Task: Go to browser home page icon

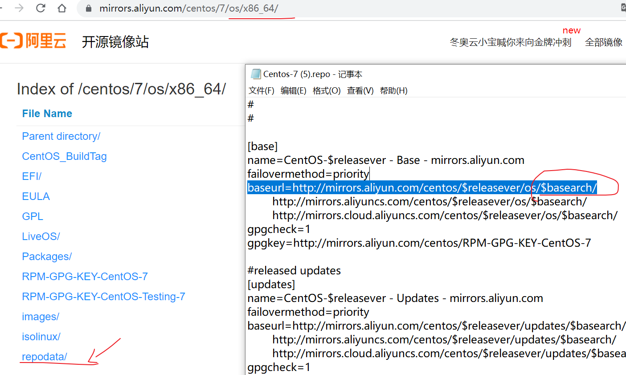Action: [x=62, y=8]
